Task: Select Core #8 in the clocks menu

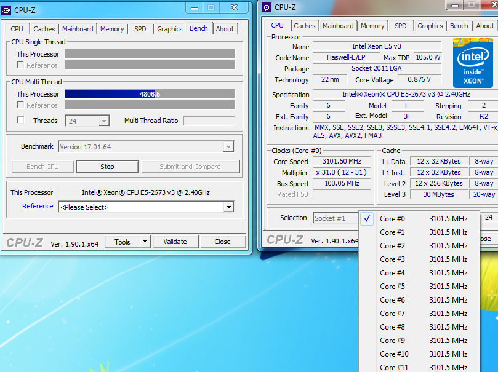Action: (419, 327)
